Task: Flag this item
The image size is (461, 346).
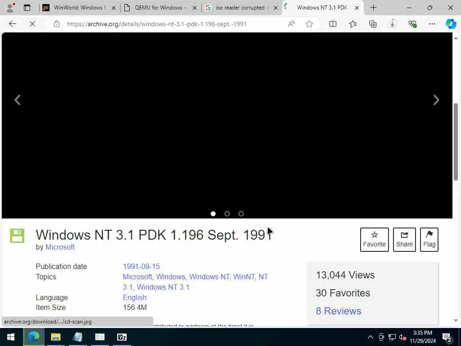Action: point(429,240)
